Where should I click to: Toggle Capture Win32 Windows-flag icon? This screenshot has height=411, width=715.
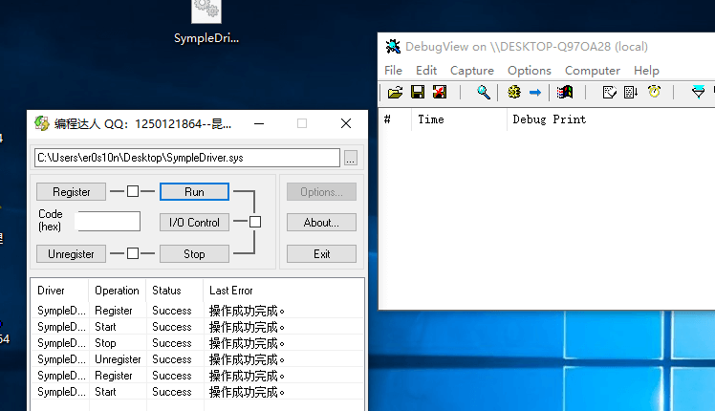(x=565, y=93)
